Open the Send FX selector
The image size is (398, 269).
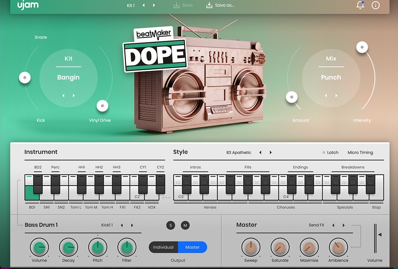[316, 225]
